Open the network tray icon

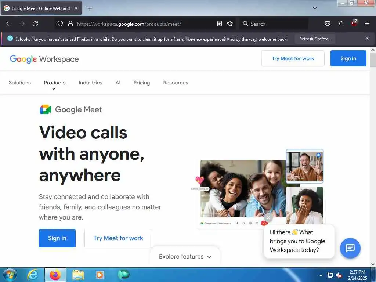click(330, 275)
